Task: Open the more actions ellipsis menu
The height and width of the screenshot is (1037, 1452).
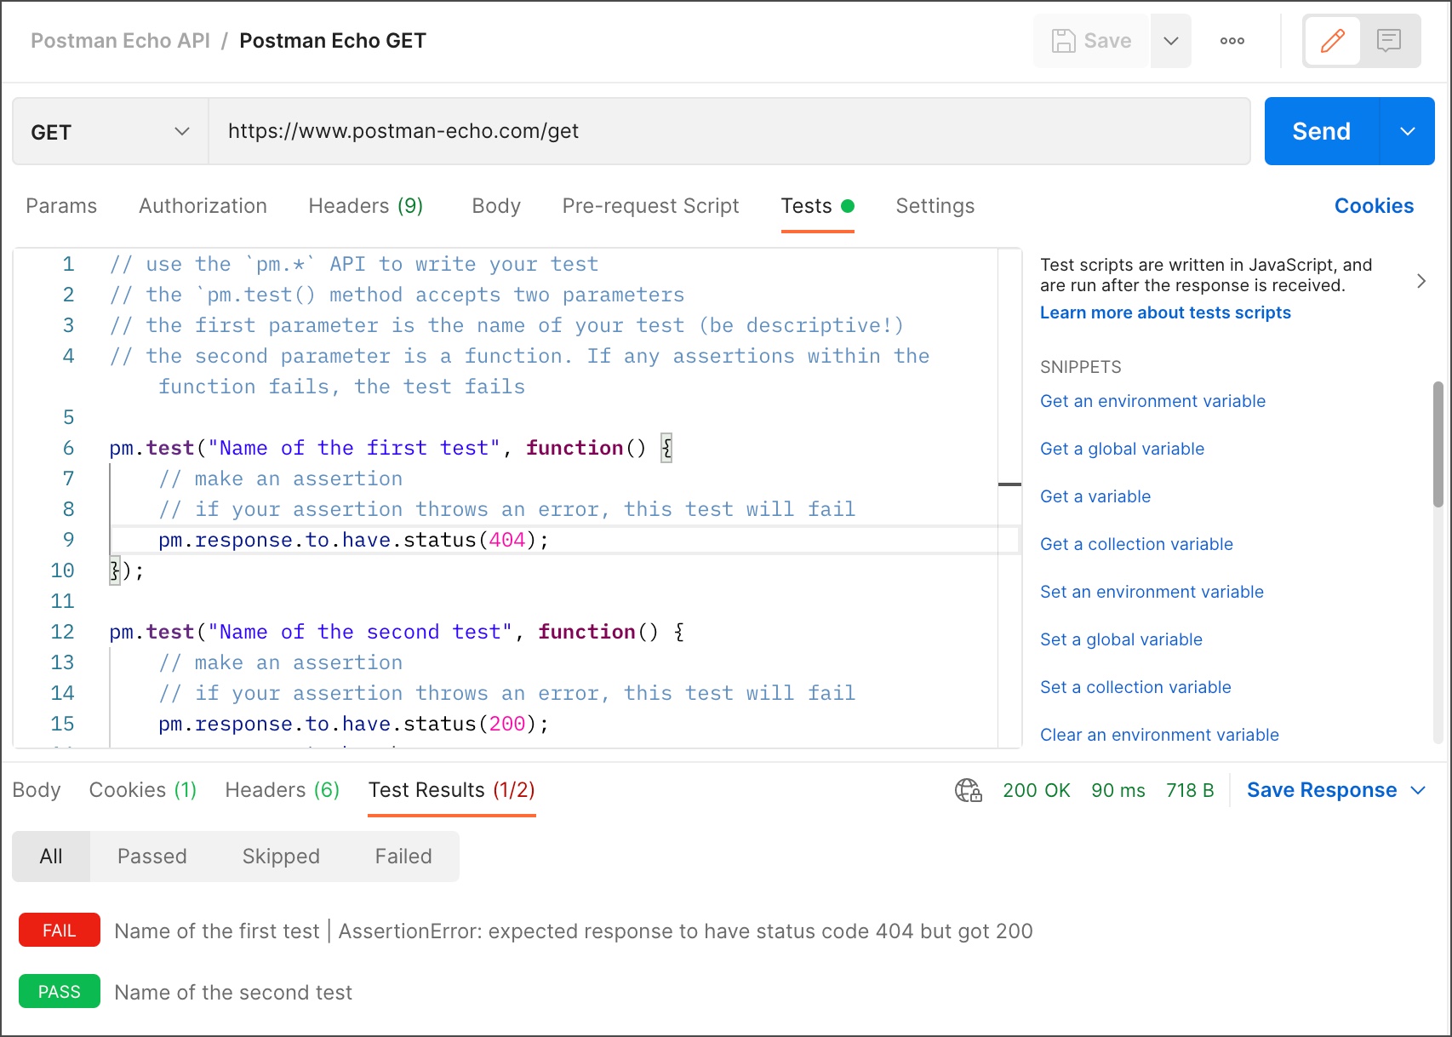Action: (x=1232, y=40)
